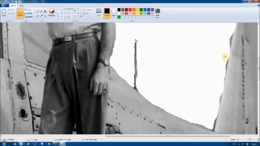Open Edit colors dialog
Screen dimensions: 260x146
[158, 13]
